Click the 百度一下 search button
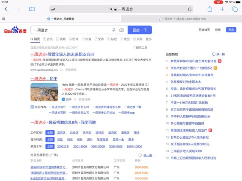Image resolution: width=242 pixels, height=181 pixels. coord(140,30)
